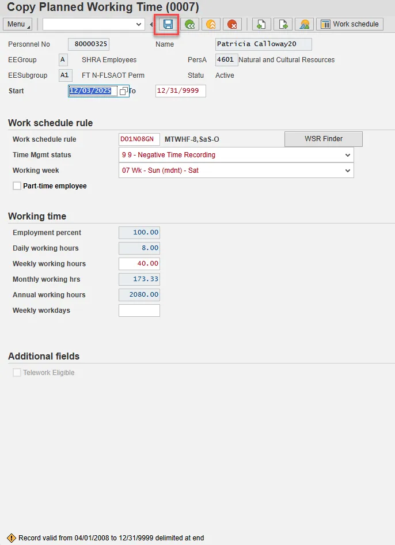Expand the command field dropdown
The width and height of the screenshot is (395, 545).
[139, 24]
